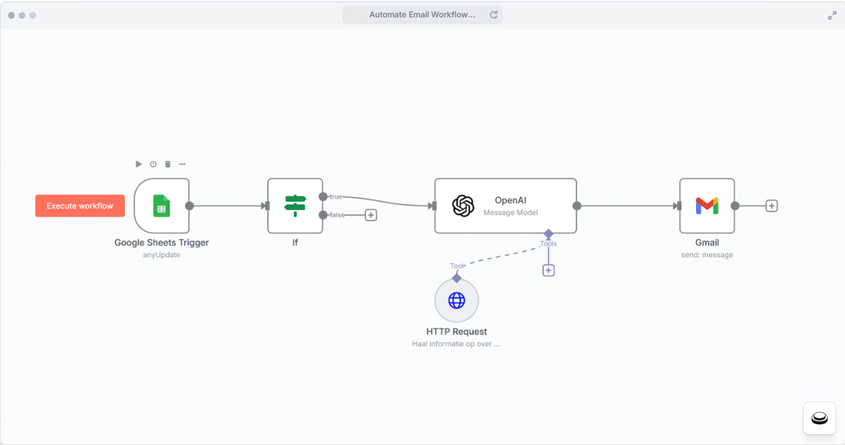Click the Gmail node output connector
Viewport: 845px width, 445px height.
point(735,206)
